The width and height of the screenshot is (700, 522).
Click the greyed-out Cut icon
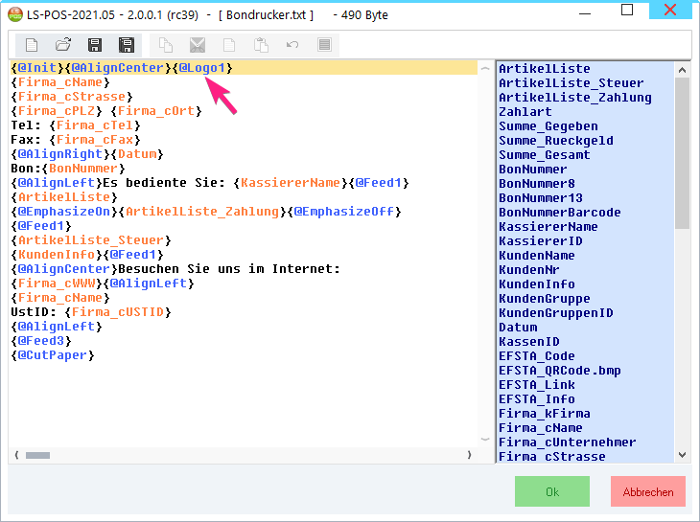coord(198,45)
